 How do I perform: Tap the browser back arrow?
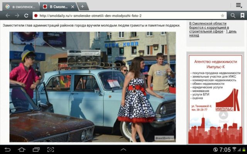(7, 15)
